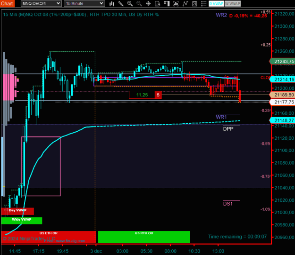The image size is (295, 255).
Task: Click the 21100,00 price axis label
Action: 284,151
